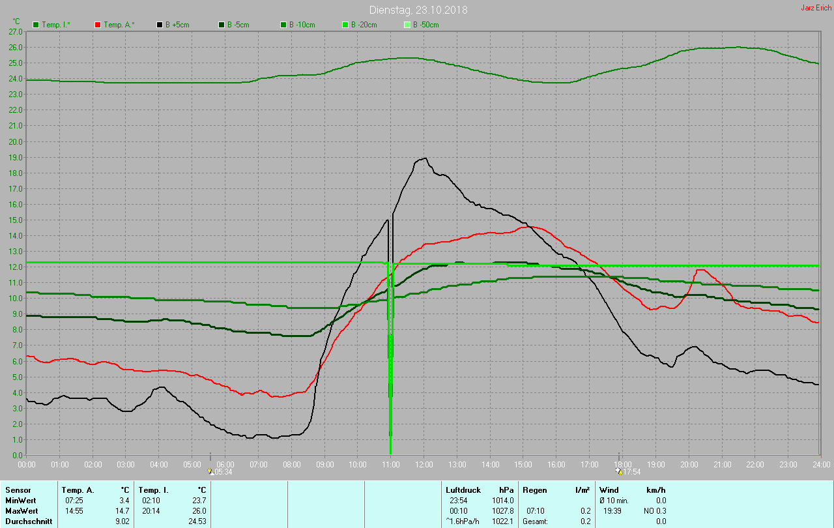
Task: Click the 24:00 x-axis time label
Action: click(822, 464)
